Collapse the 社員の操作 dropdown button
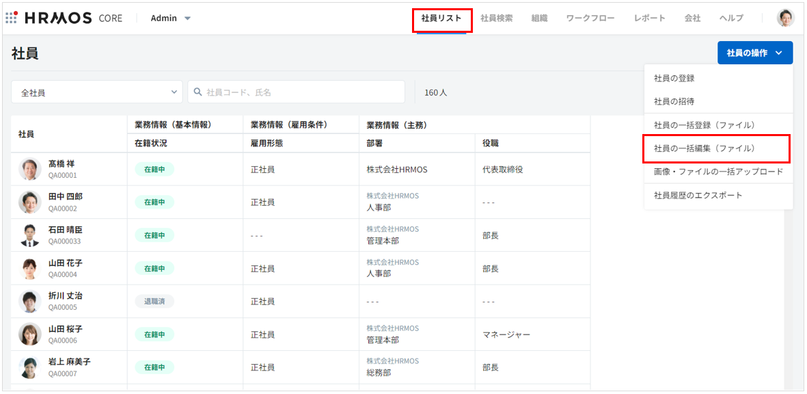 (754, 53)
